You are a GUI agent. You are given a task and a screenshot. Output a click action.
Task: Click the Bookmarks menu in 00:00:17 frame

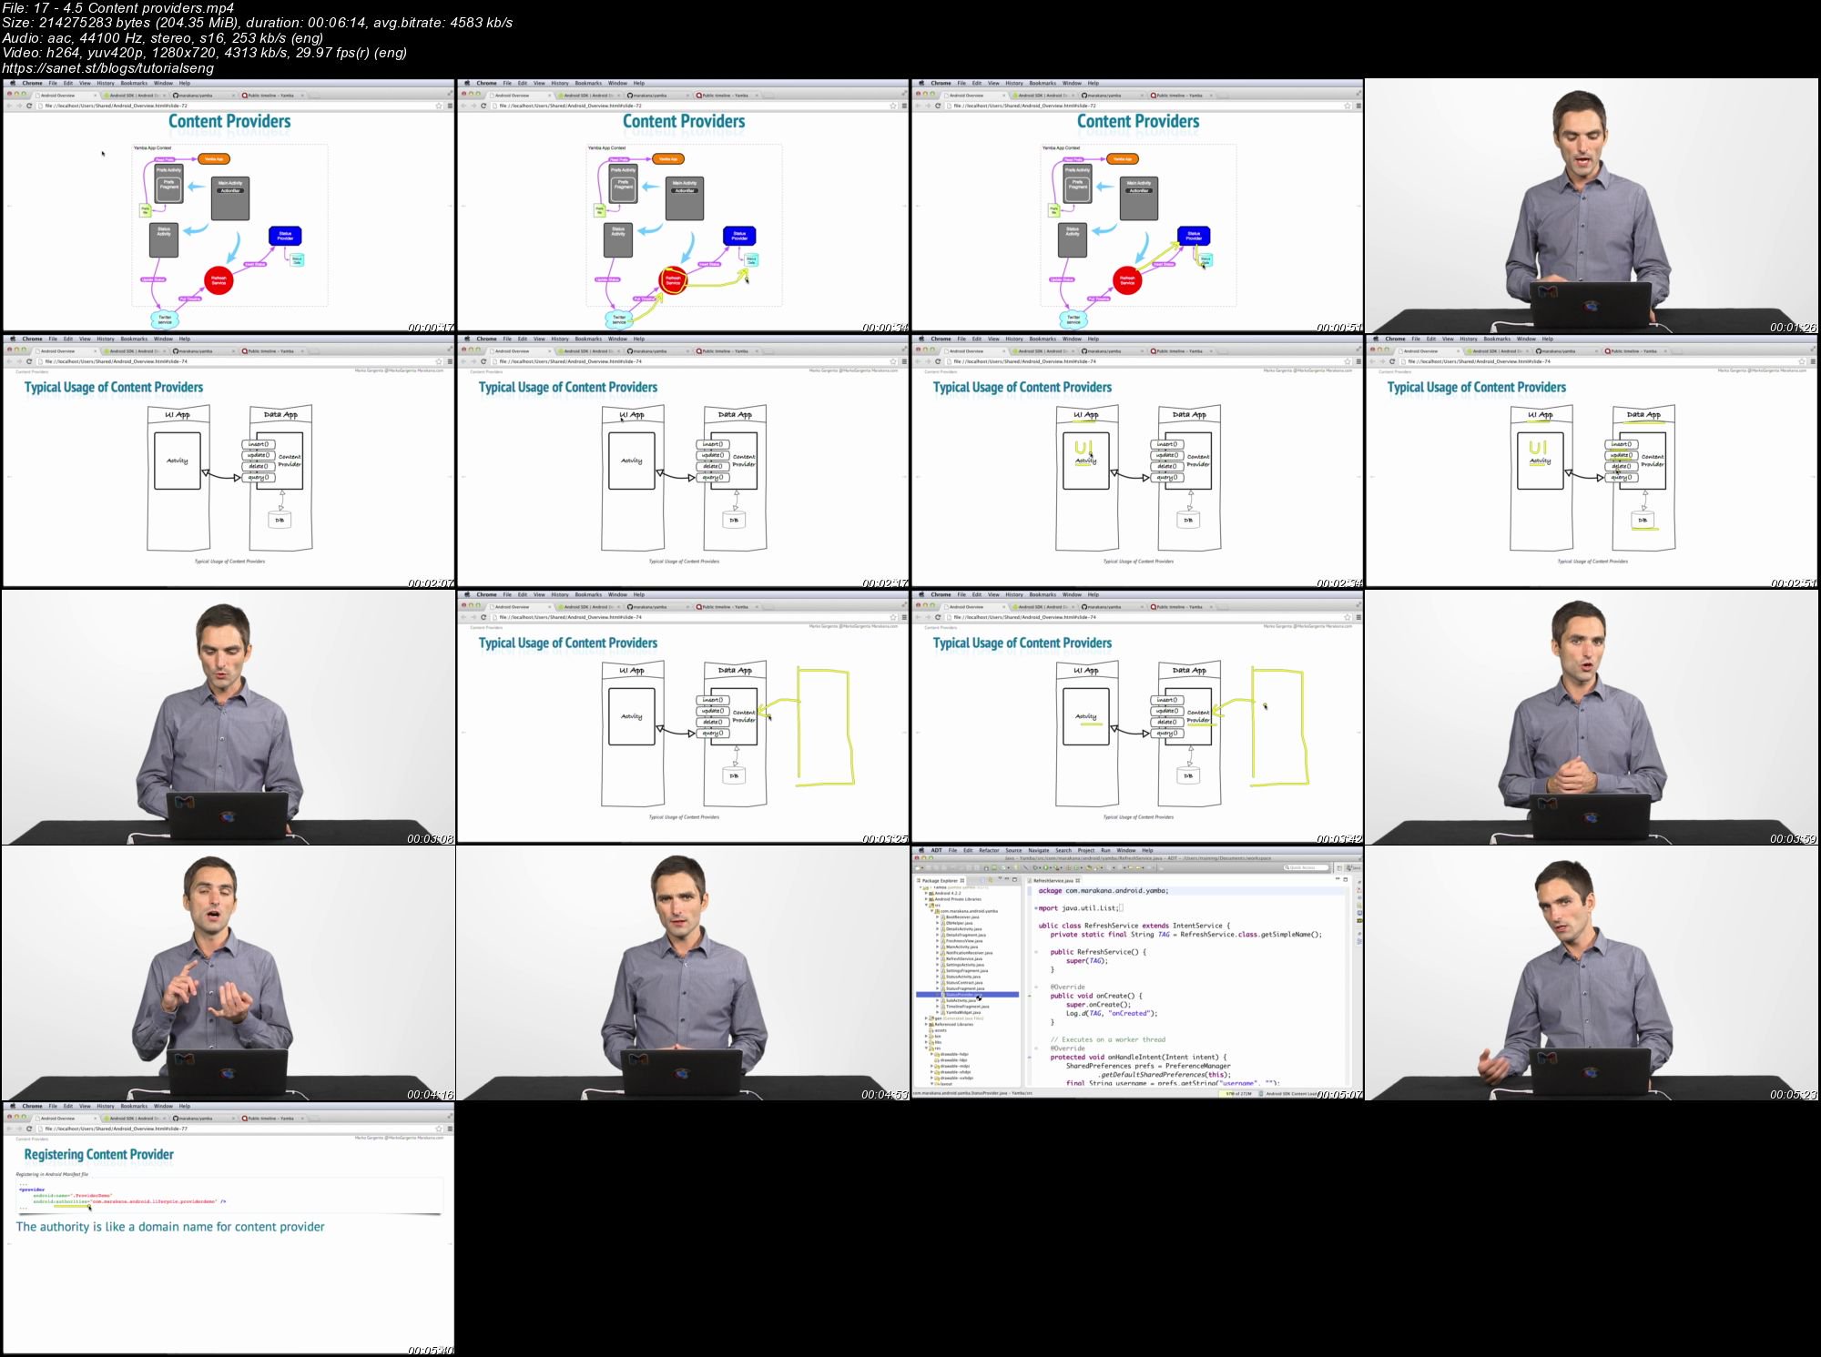click(x=134, y=83)
